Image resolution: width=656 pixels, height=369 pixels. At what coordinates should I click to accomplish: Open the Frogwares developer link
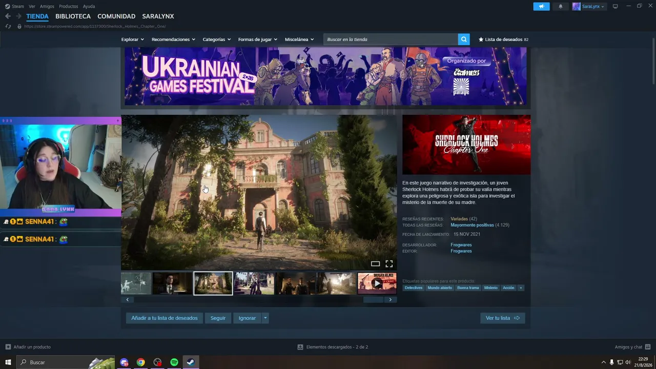[461, 245]
